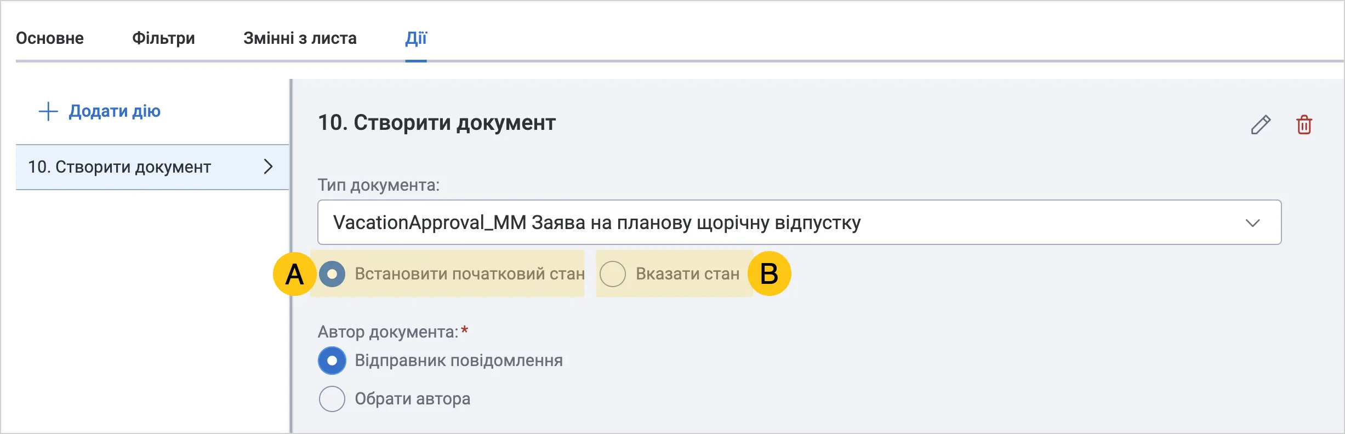The image size is (1345, 434).
Task: Click the yellow A marker badge
Action: tap(294, 274)
